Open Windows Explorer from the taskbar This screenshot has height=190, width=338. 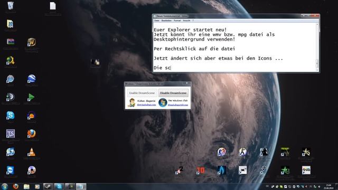26,186
